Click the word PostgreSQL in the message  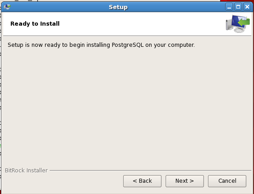[x=128, y=45]
